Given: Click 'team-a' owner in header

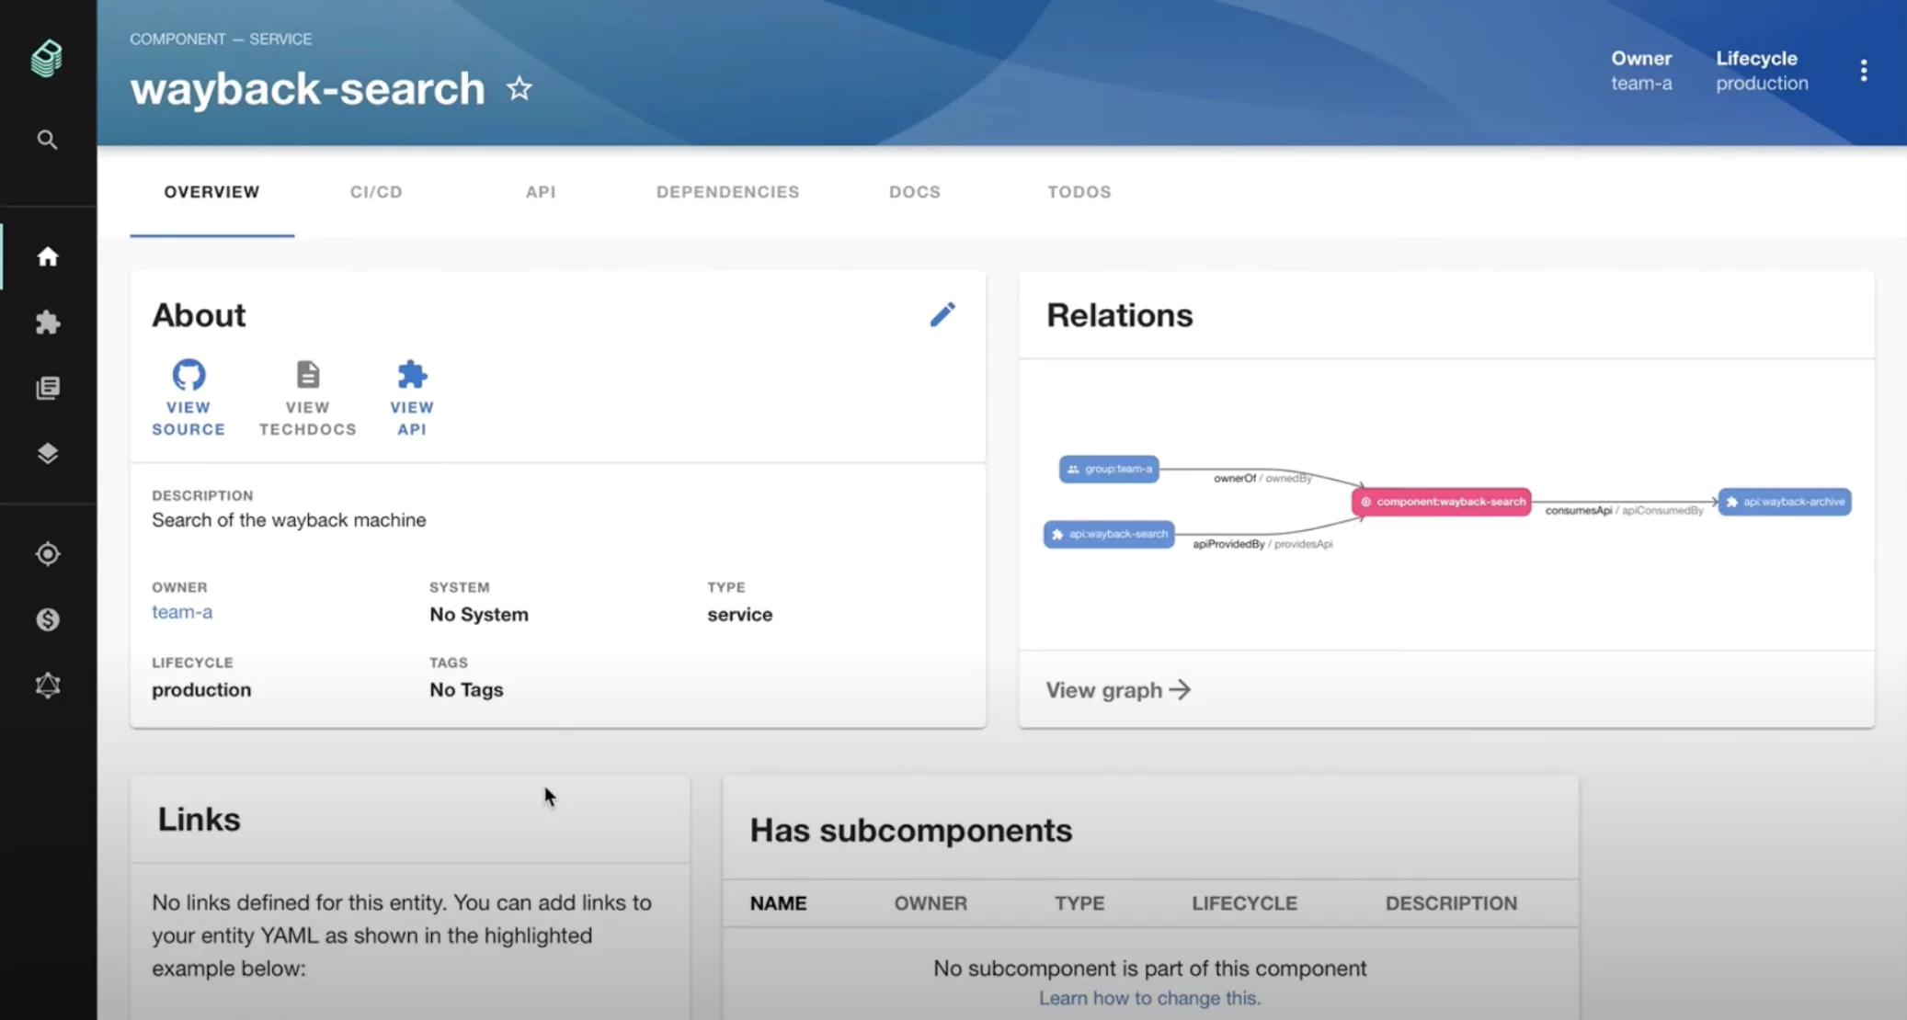Looking at the screenshot, I should (x=1641, y=83).
